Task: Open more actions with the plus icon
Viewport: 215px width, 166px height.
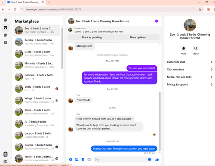Action: (x=71, y=160)
